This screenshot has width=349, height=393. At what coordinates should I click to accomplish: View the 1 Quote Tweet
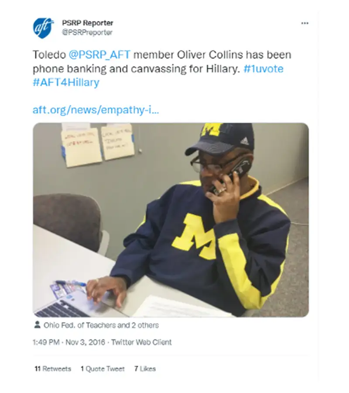click(103, 369)
